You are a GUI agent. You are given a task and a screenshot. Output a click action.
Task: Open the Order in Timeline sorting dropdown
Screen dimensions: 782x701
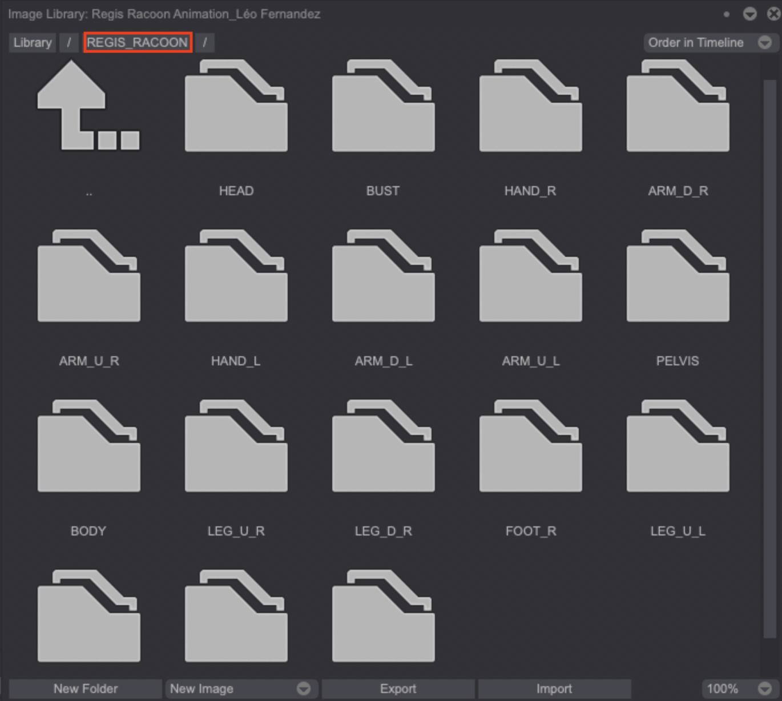[710, 42]
